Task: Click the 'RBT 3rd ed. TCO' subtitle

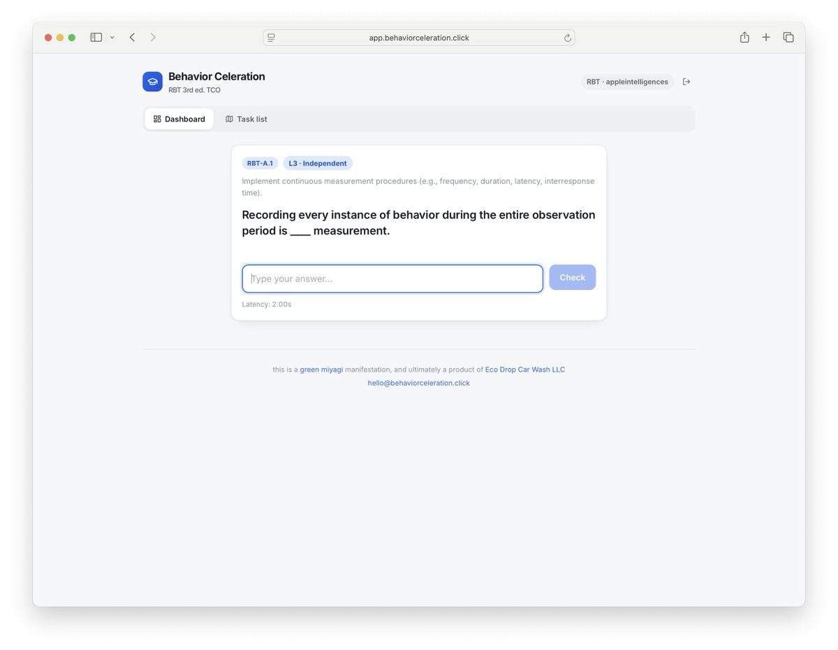Action: (194, 90)
